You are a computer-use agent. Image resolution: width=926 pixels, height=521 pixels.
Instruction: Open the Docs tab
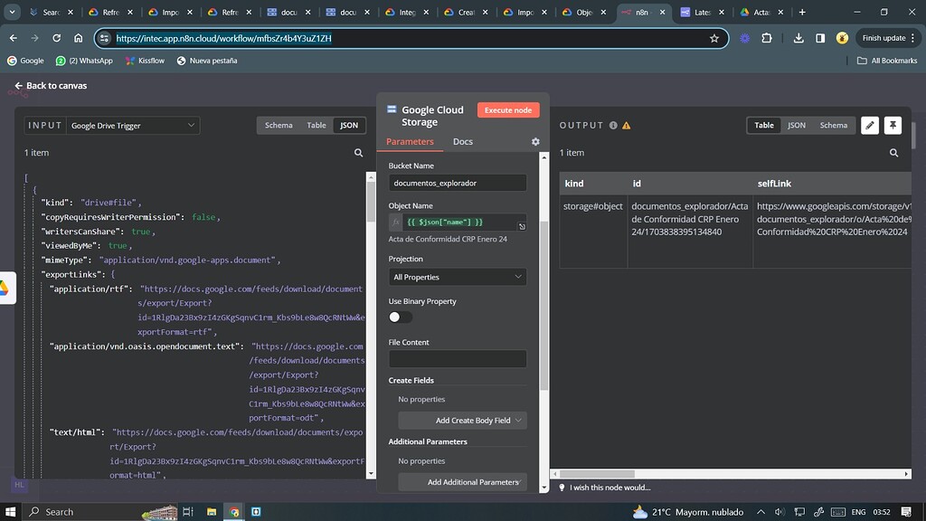[462, 142]
